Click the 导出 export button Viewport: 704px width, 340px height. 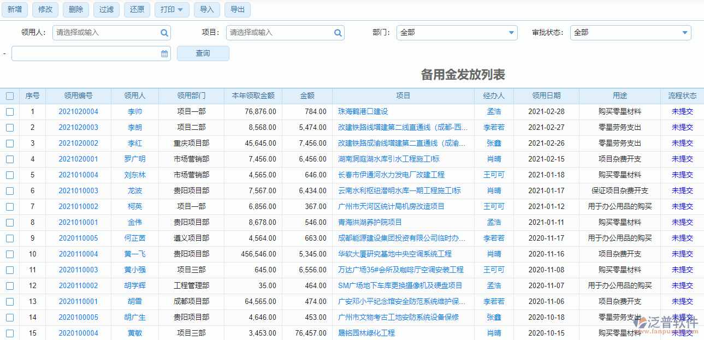pyautogui.click(x=237, y=9)
